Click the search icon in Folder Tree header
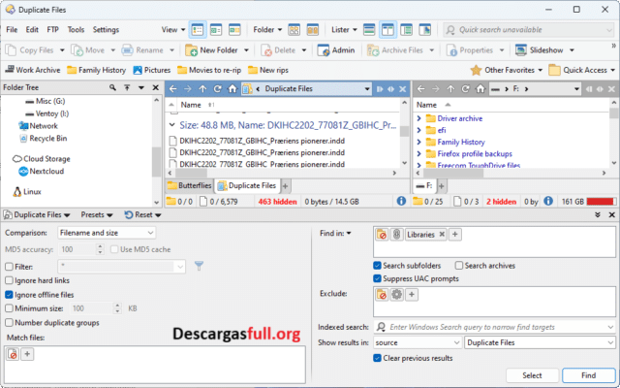The height and width of the screenshot is (388, 620). coord(112,87)
